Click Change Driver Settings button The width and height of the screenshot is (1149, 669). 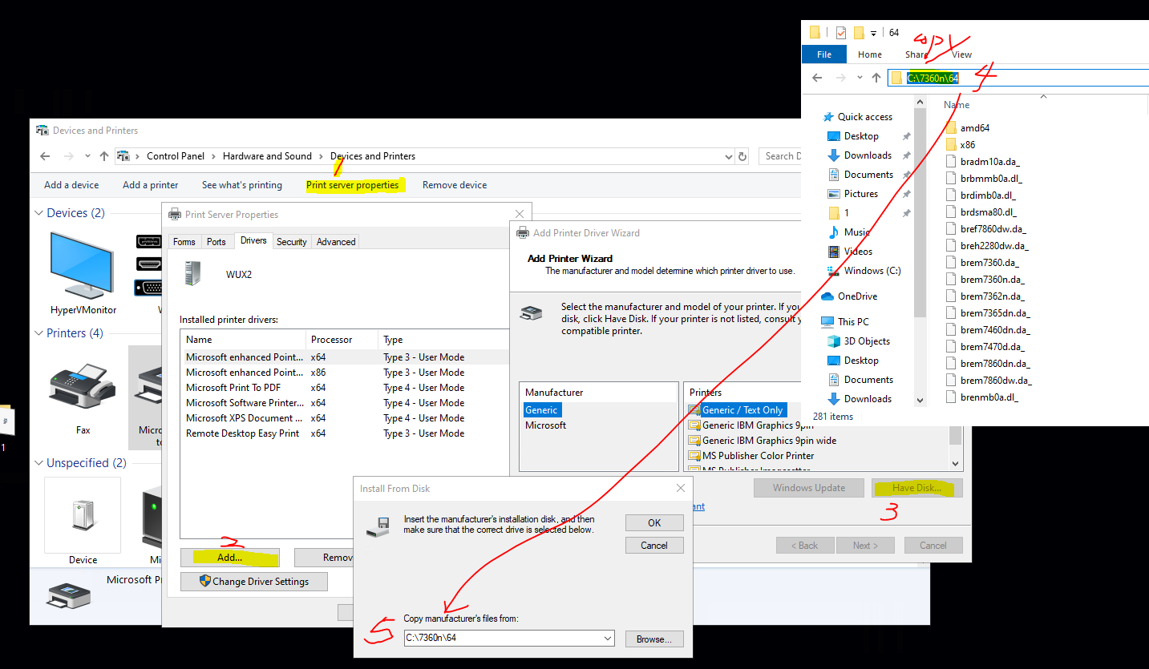[254, 582]
